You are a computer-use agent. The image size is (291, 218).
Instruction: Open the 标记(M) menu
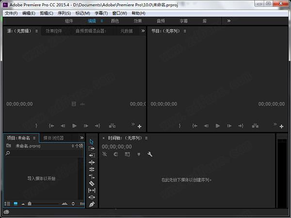click(82, 14)
